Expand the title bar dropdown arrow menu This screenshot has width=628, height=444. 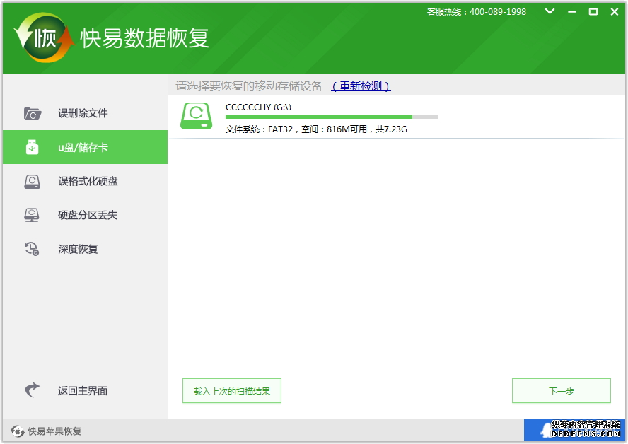click(x=550, y=12)
